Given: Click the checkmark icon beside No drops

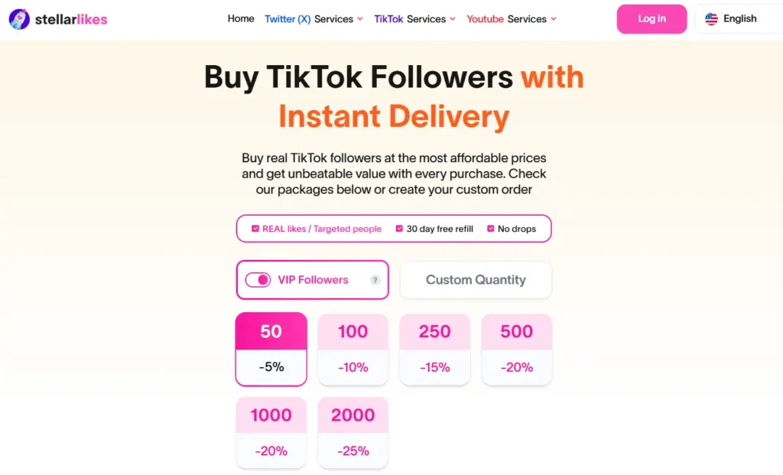Looking at the screenshot, I should coord(490,228).
